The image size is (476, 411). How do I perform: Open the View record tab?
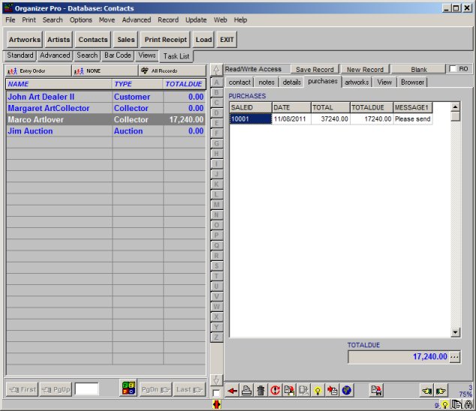384,82
